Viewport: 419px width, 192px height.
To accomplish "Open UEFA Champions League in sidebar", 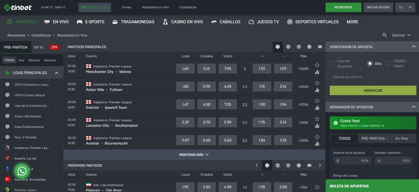I will pyautogui.click(x=32, y=85).
